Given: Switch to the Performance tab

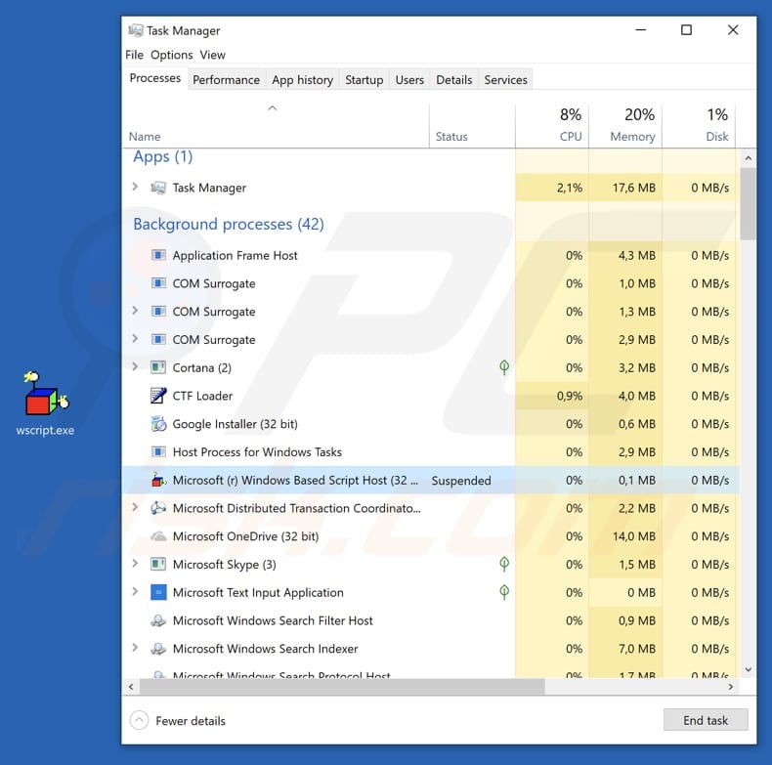Looking at the screenshot, I should point(226,80).
